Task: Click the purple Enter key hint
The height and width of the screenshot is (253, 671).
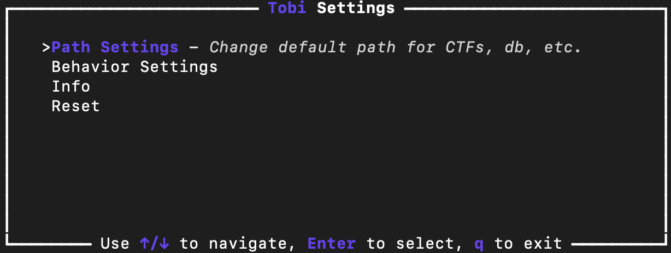Action: (x=332, y=243)
